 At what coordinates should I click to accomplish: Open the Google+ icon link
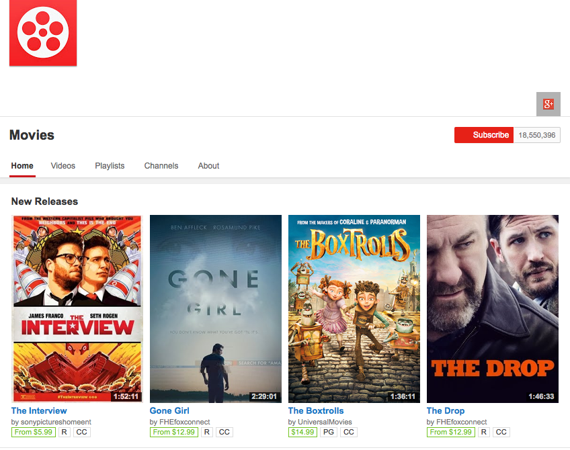548,104
